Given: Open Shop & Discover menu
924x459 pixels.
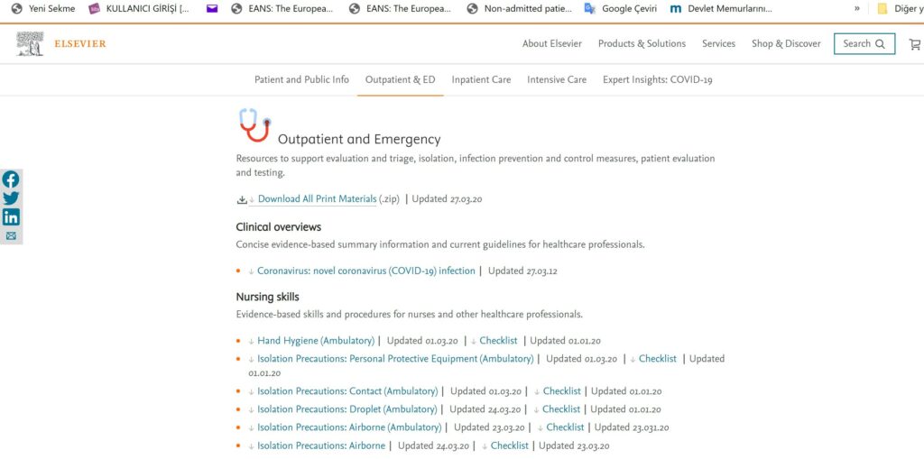Looking at the screenshot, I should tap(786, 43).
